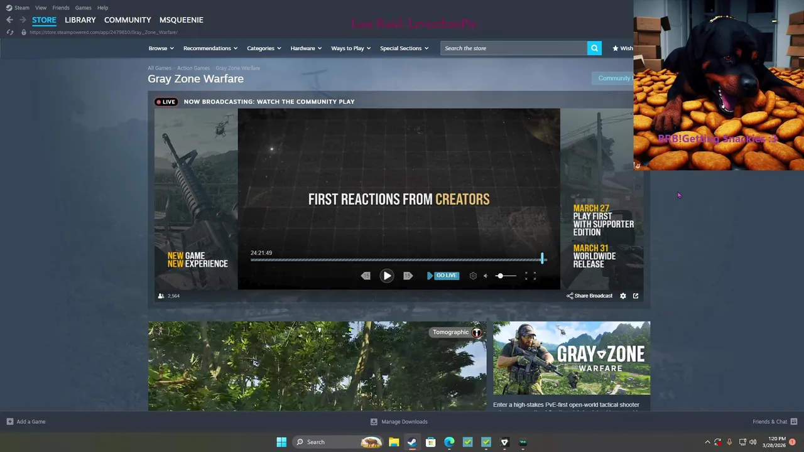Screen dimensions: 804x452
Task: Click the Search the store field
Action: tap(514, 48)
